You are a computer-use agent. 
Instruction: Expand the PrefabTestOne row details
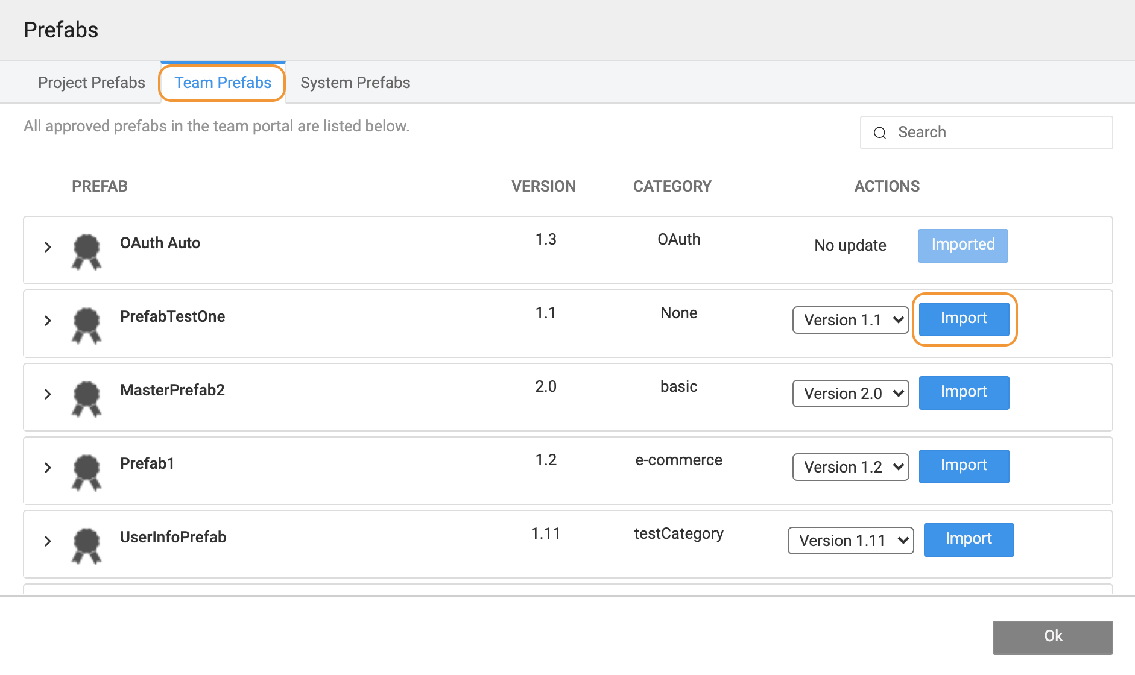click(x=48, y=321)
